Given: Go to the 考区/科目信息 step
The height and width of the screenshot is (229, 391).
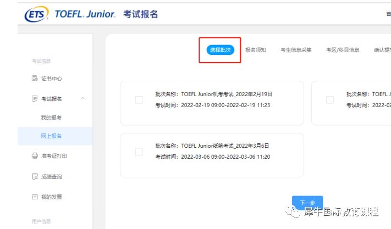Looking at the screenshot, I should [343, 50].
